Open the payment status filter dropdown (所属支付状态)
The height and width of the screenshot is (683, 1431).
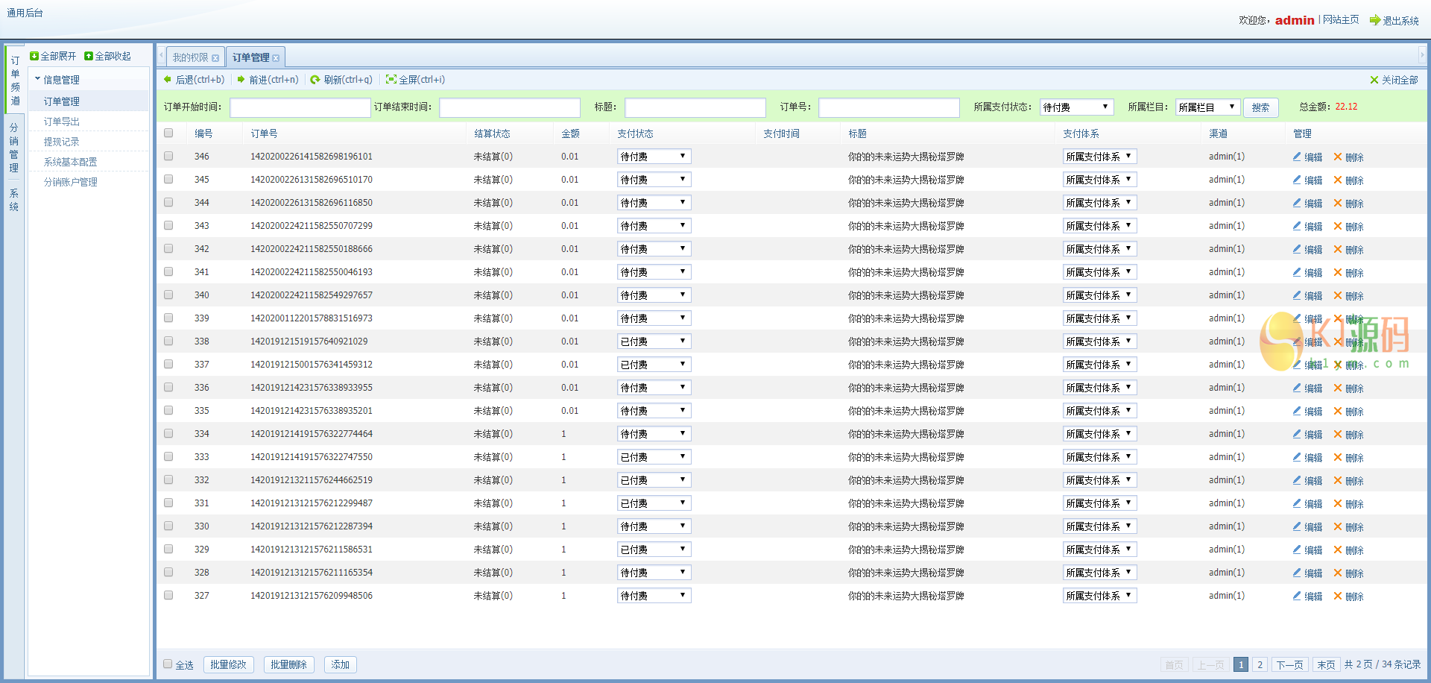click(x=1077, y=107)
